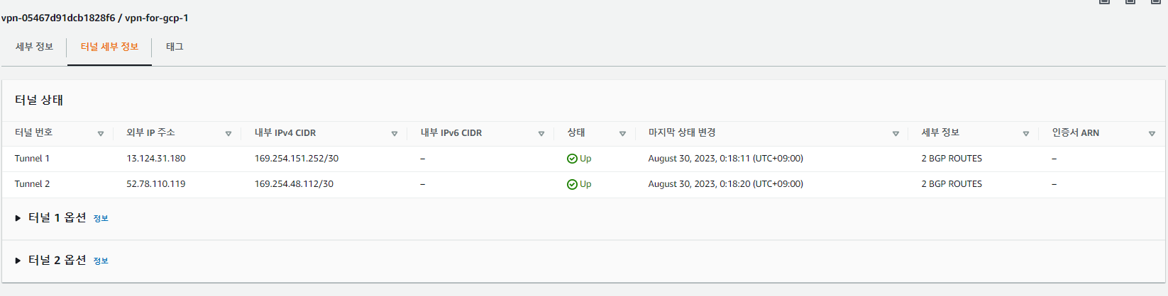Image resolution: width=1168 pixels, height=296 pixels.
Task: Click the 터널 상태 panel heading
Action: click(39, 101)
